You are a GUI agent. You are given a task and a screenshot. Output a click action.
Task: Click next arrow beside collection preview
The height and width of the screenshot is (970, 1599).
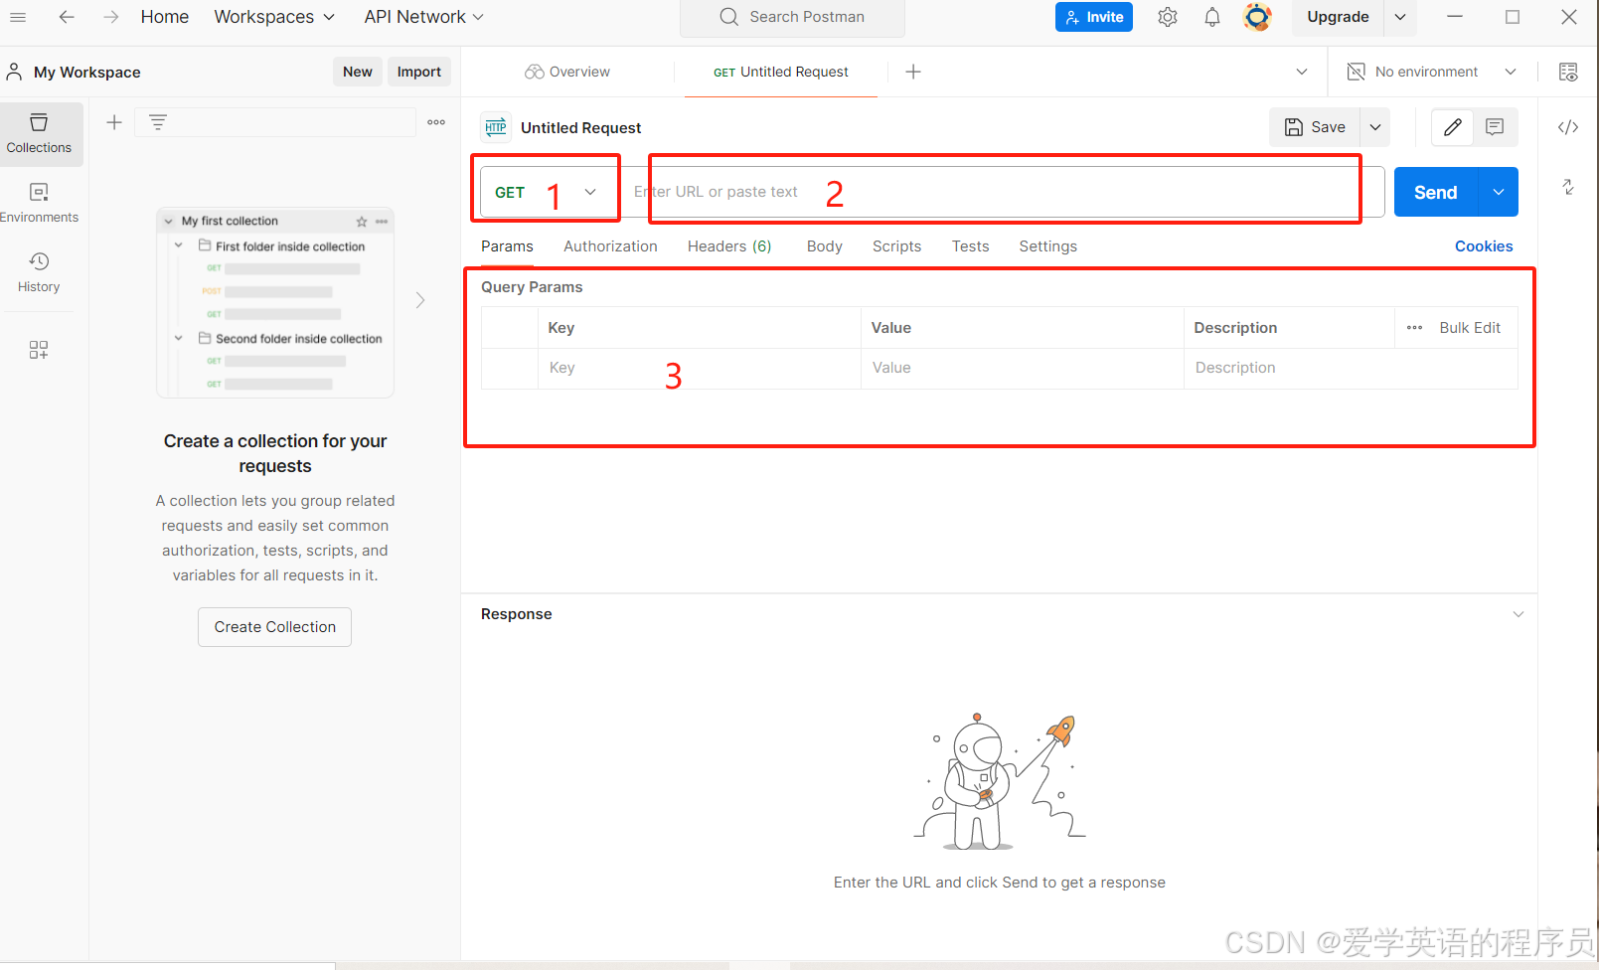420,300
